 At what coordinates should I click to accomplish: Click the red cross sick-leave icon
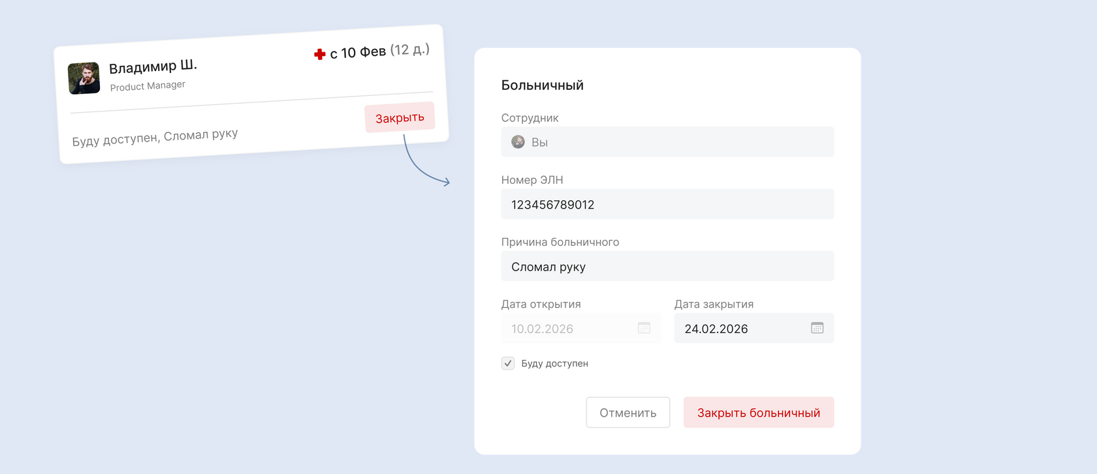click(x=319, y=54)
